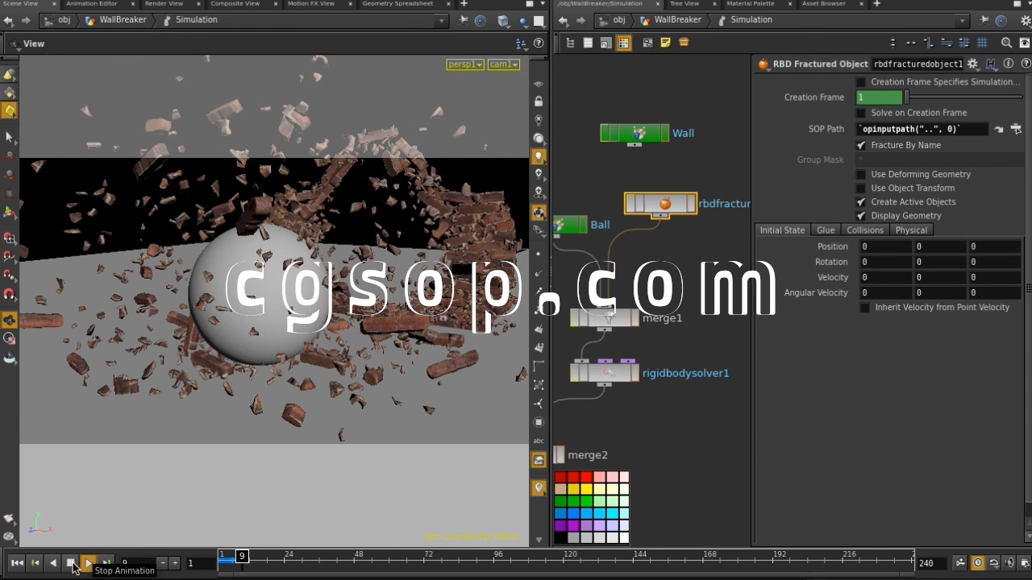Open the cam1 camera menu
Screen dimensions: 1032x580
503,64
